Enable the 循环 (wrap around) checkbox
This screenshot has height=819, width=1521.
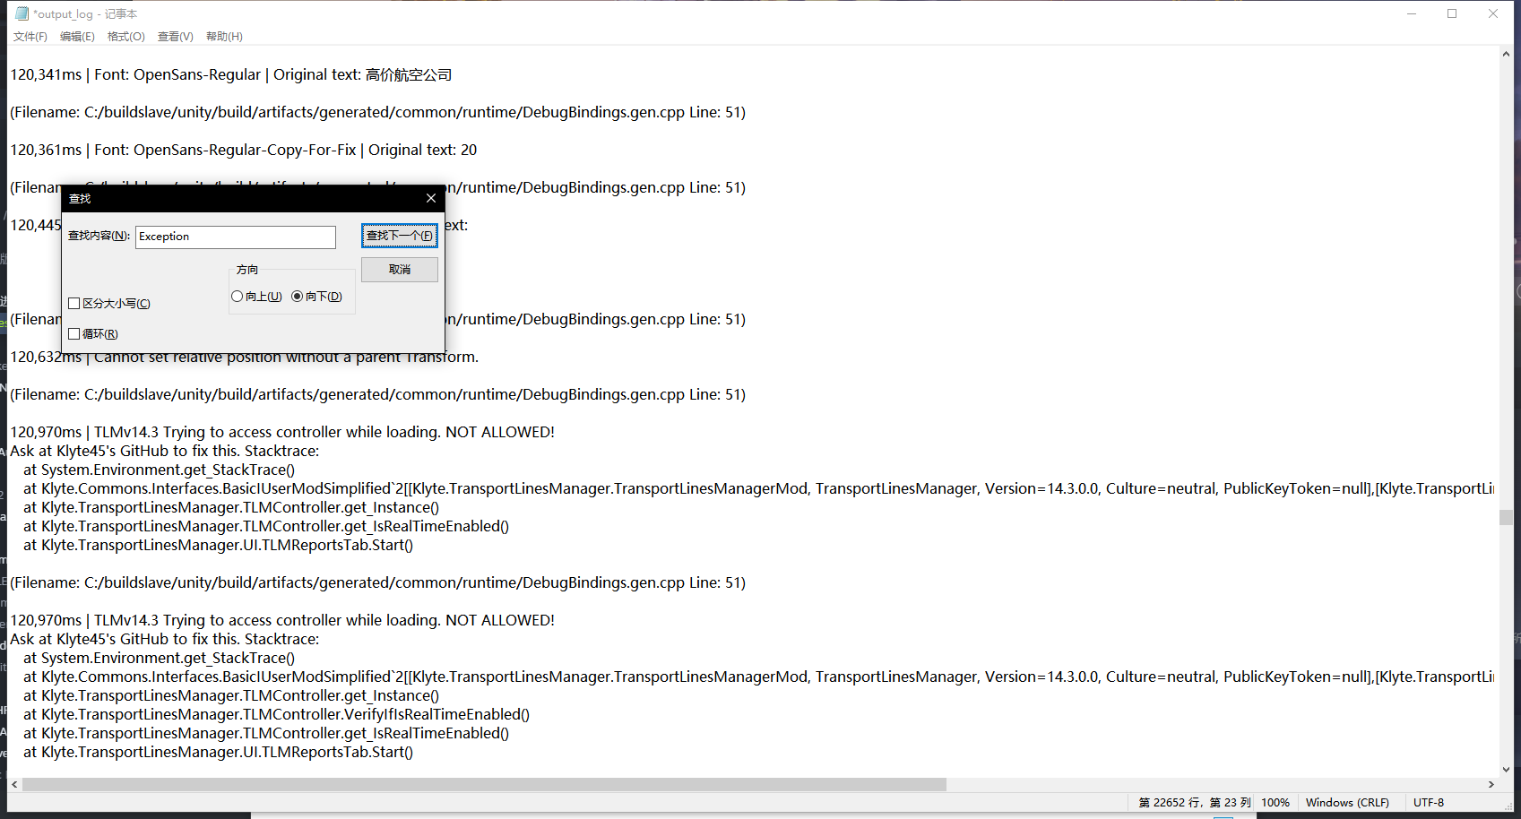pyautogui.click(x=74, y=333)
